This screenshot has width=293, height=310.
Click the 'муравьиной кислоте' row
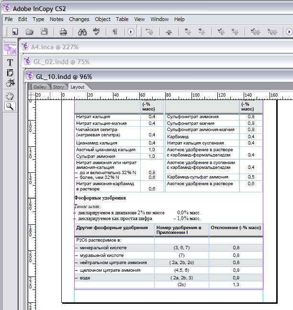pos(169,255)
